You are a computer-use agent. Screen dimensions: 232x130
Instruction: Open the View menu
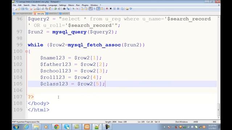coord(34,5)
